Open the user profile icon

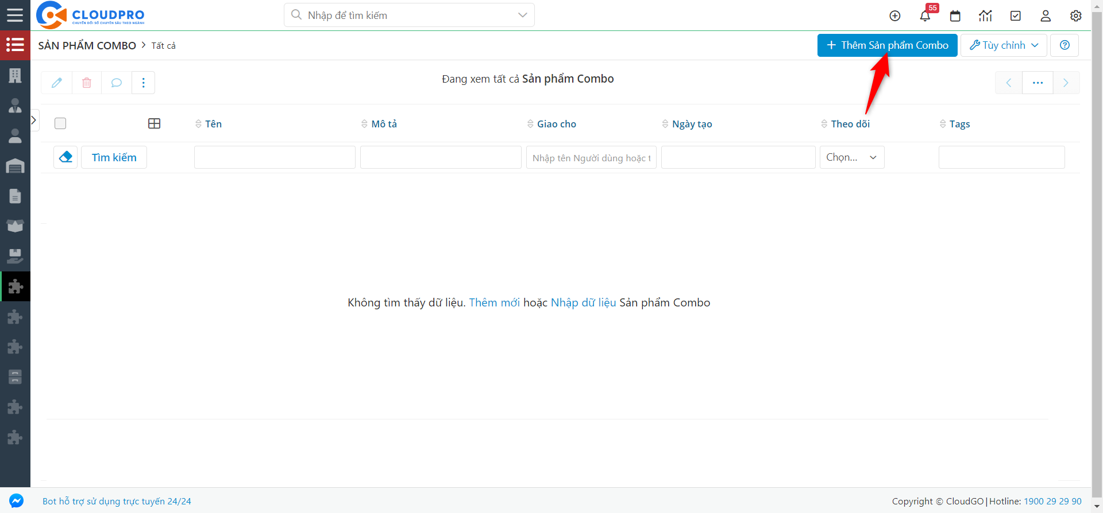(1046, 15)
